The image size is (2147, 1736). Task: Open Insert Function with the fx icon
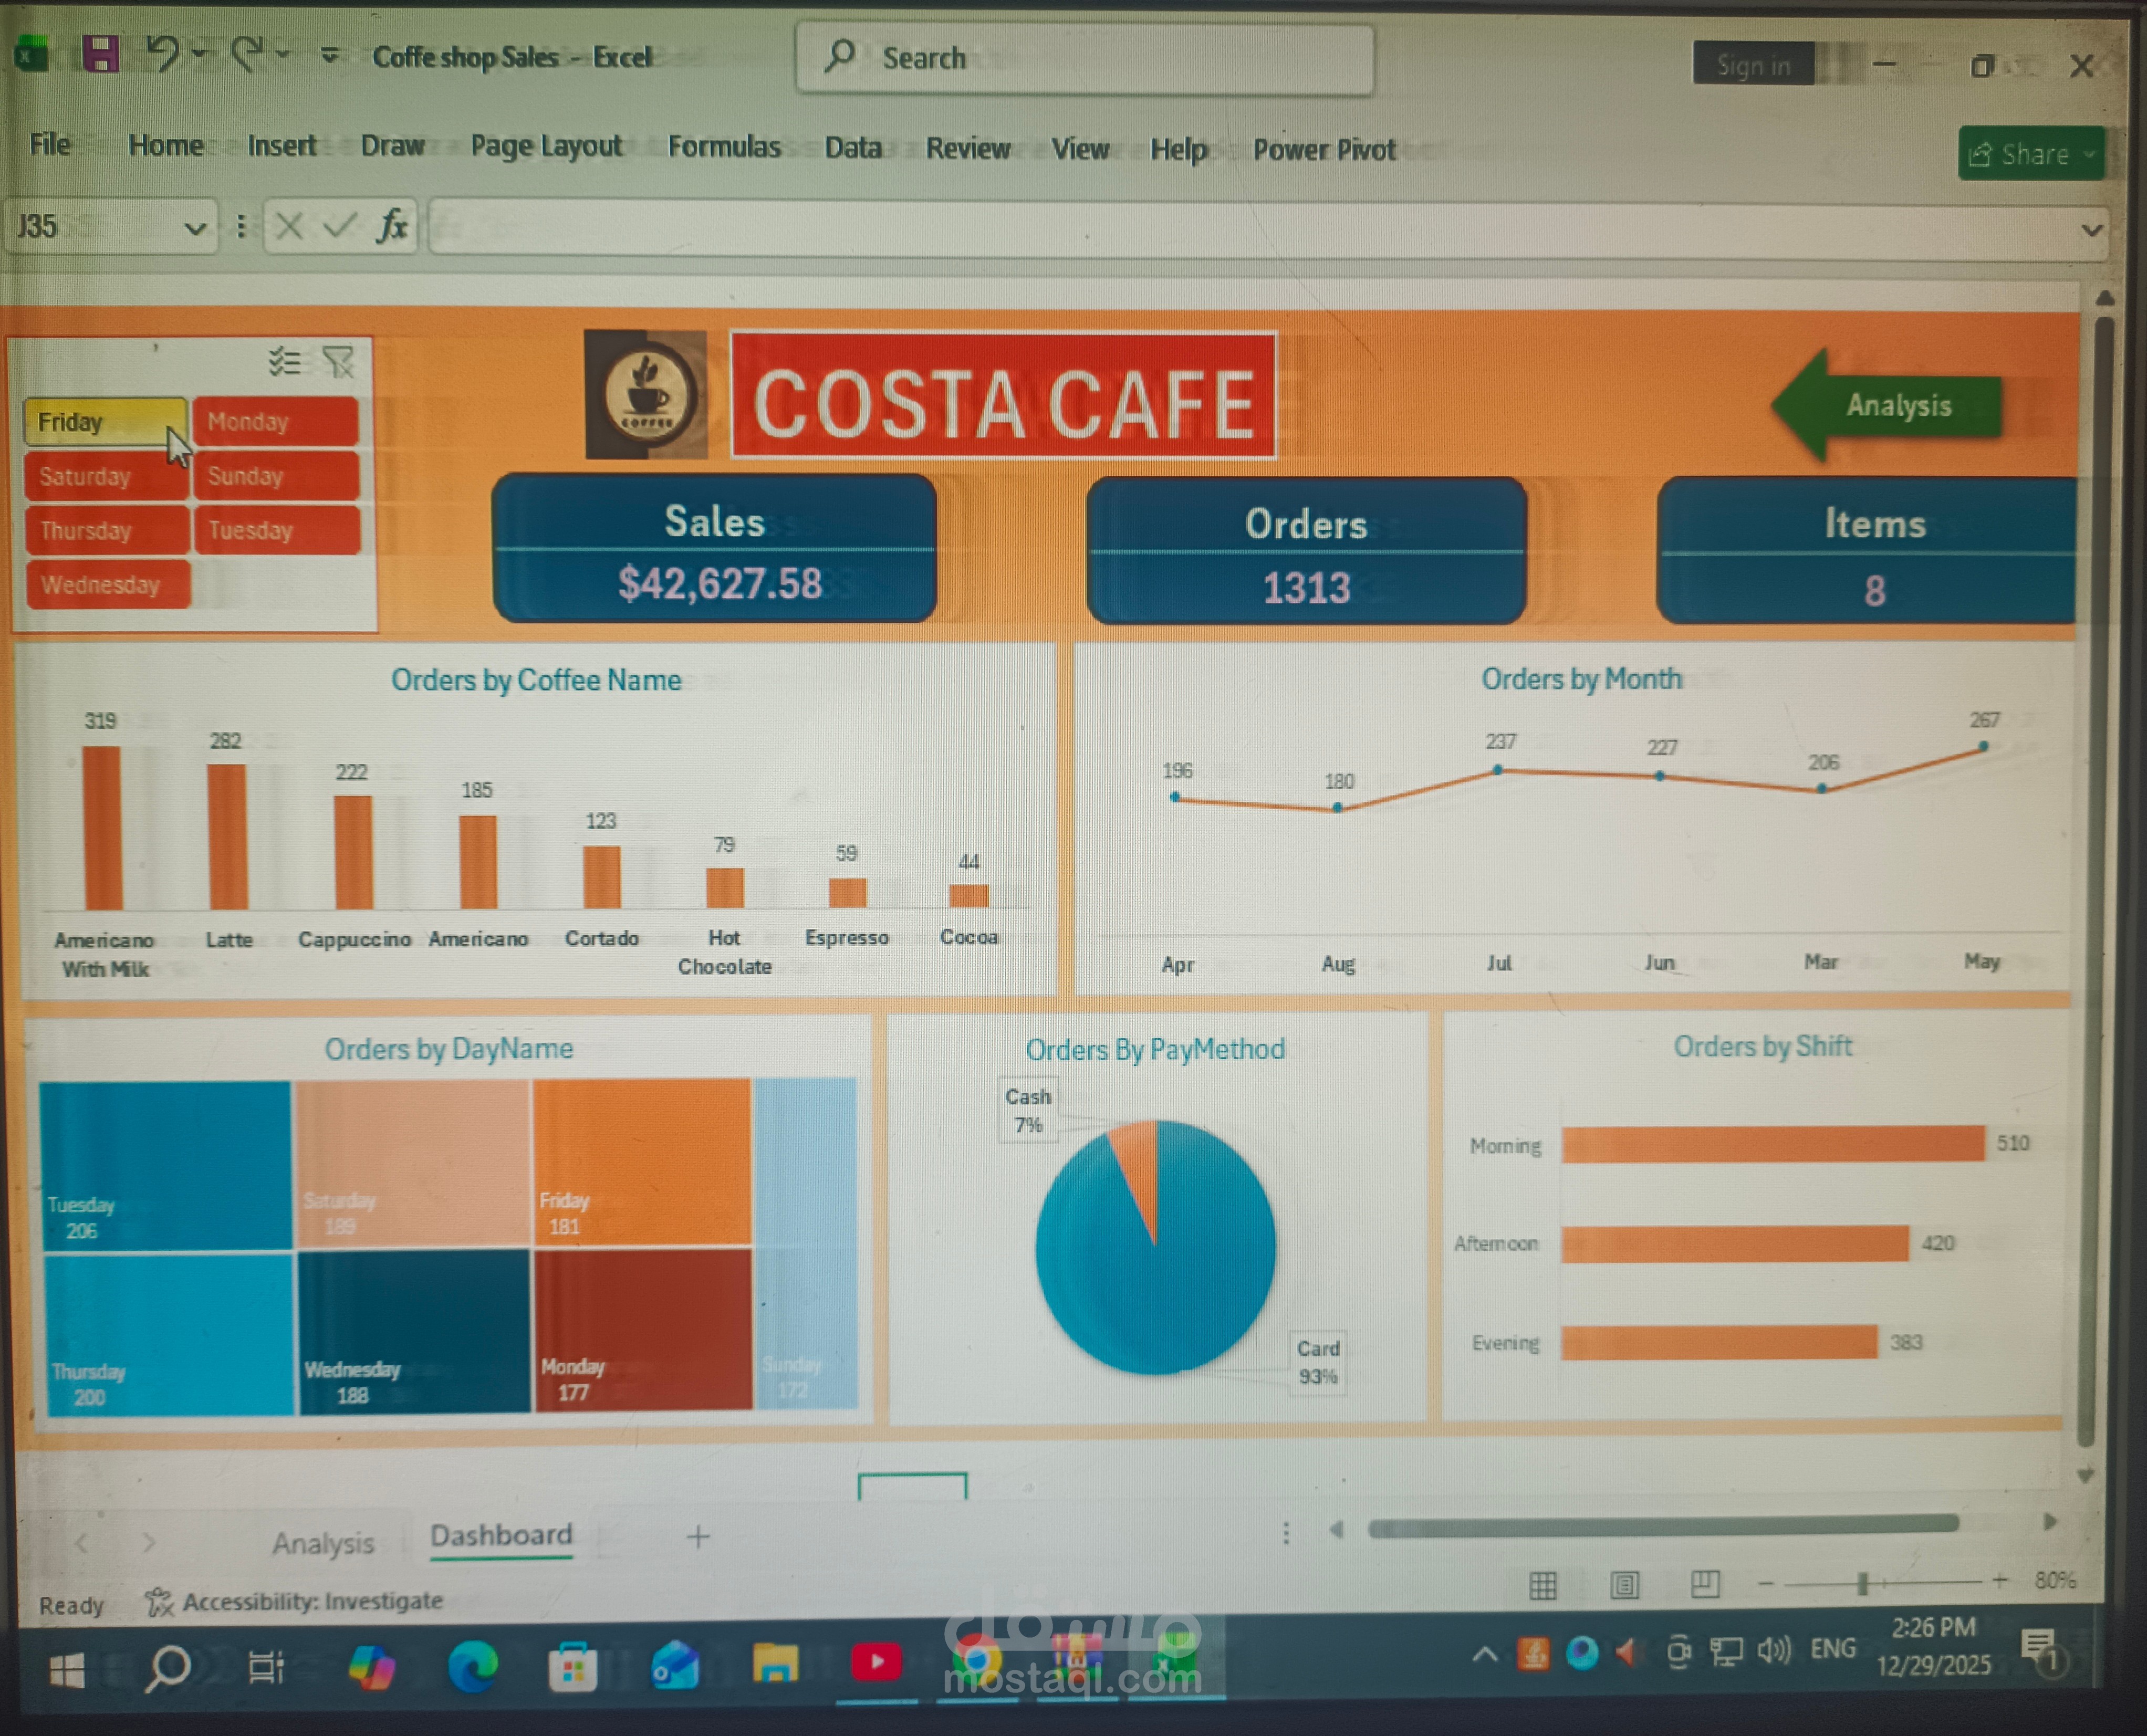[393, 226]
